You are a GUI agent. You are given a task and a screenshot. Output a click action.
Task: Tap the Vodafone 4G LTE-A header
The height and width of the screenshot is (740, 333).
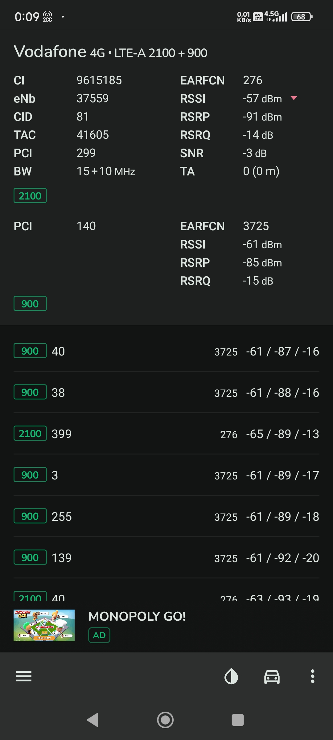(x=110, y=51)
